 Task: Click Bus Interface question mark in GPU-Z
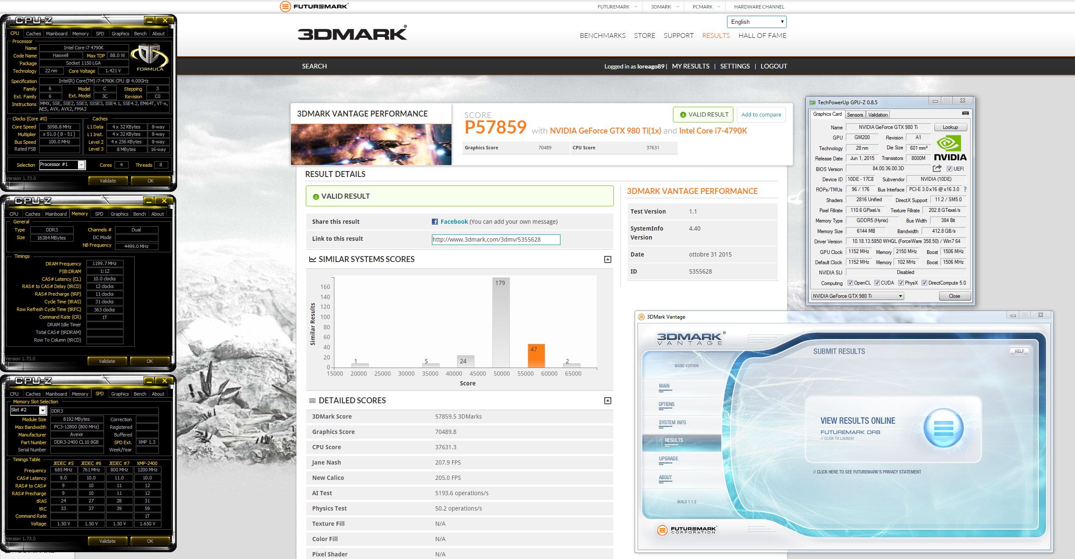pyautogui.click(x=965, y=189)
